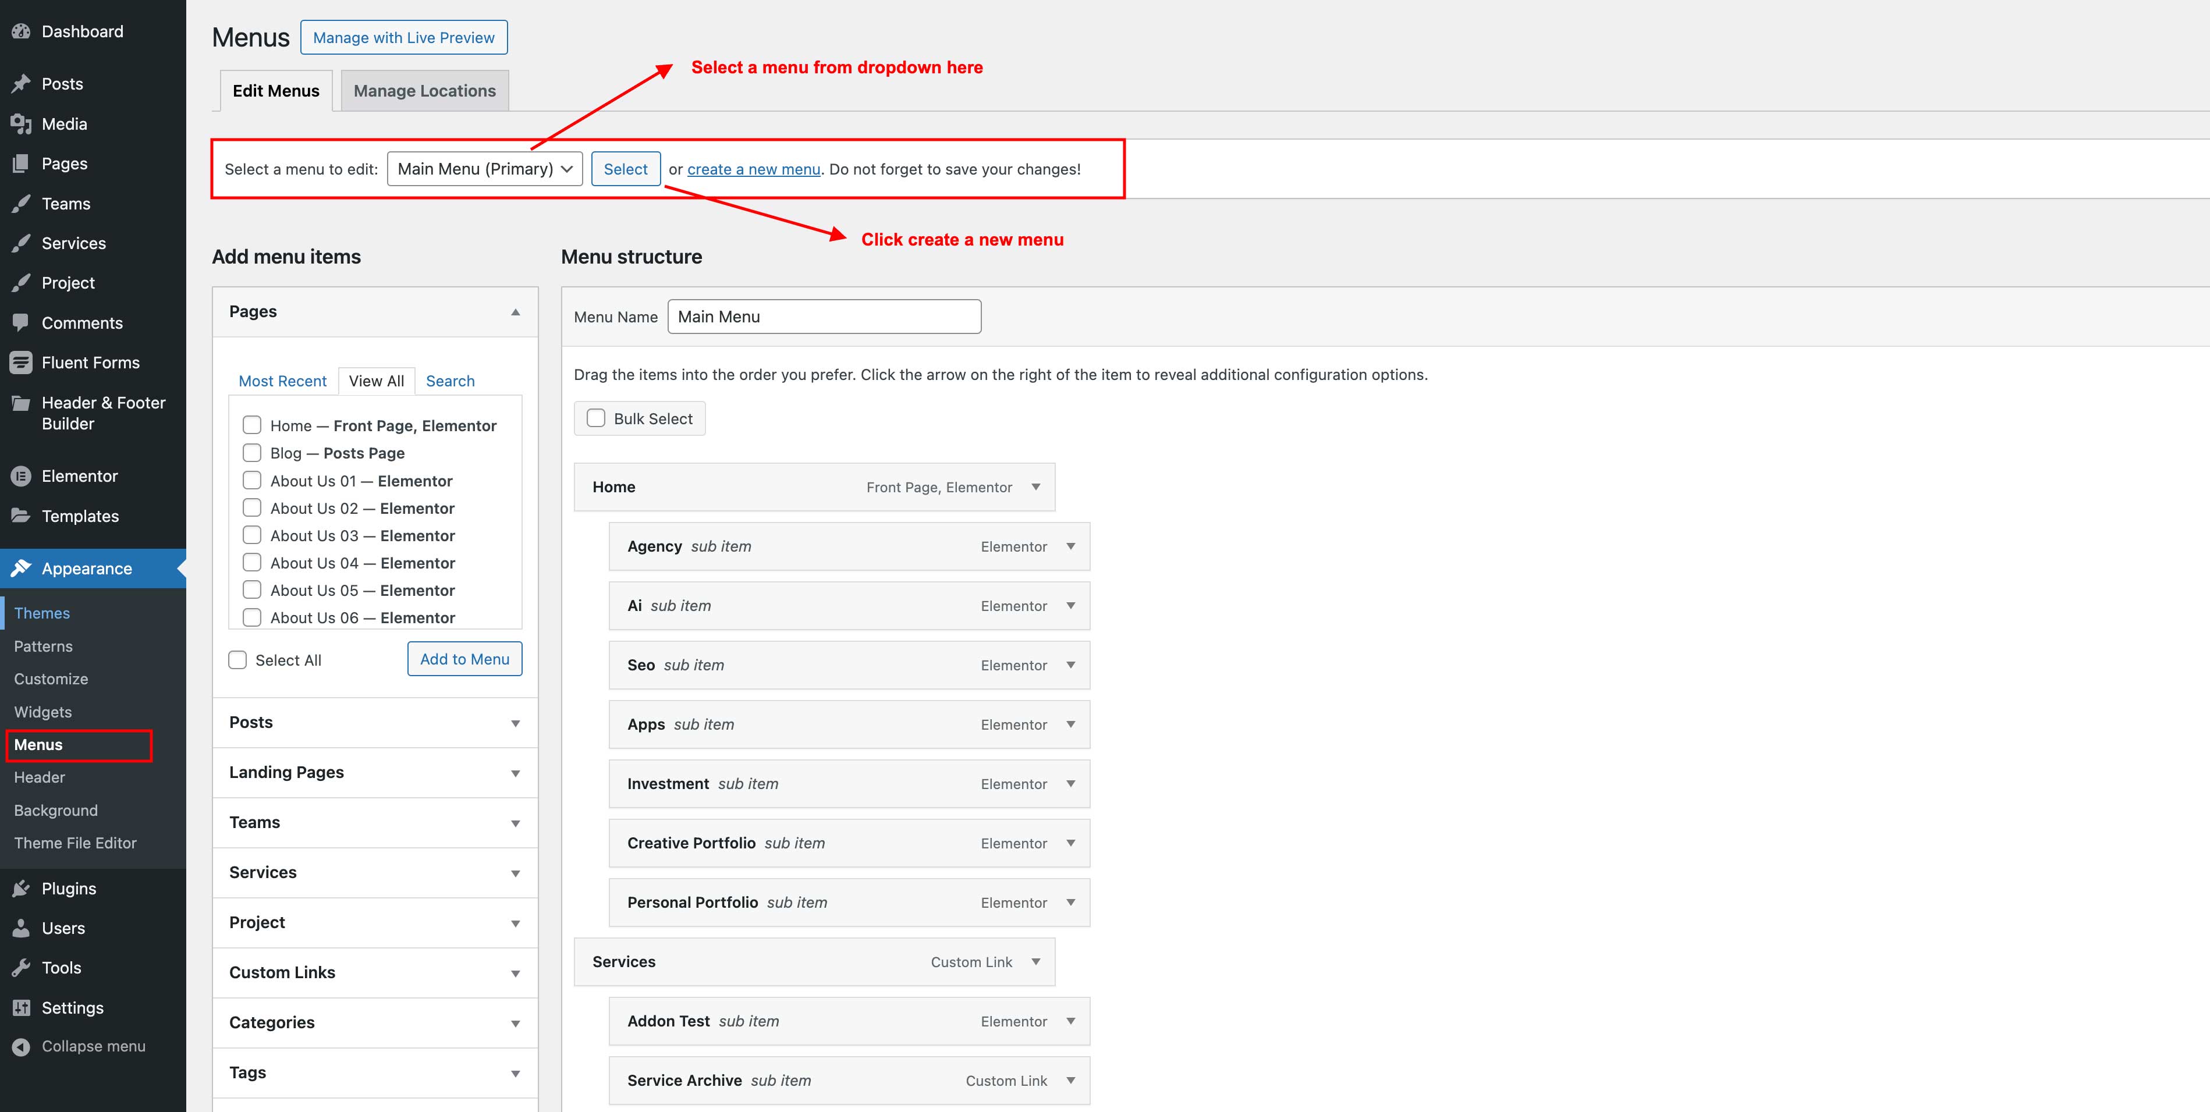Click the Users person icon

22,928
